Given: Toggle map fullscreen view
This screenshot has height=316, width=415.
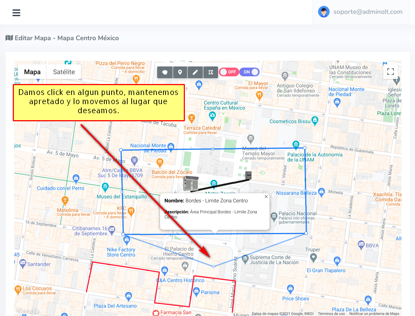Looking at the screenshot, I should click(x=391, y=72).
